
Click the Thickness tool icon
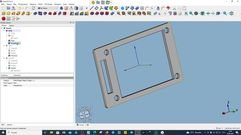(107, 13)
